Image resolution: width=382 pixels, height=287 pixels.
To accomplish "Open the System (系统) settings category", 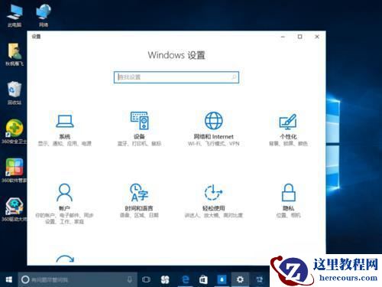I will click(65, 130).
